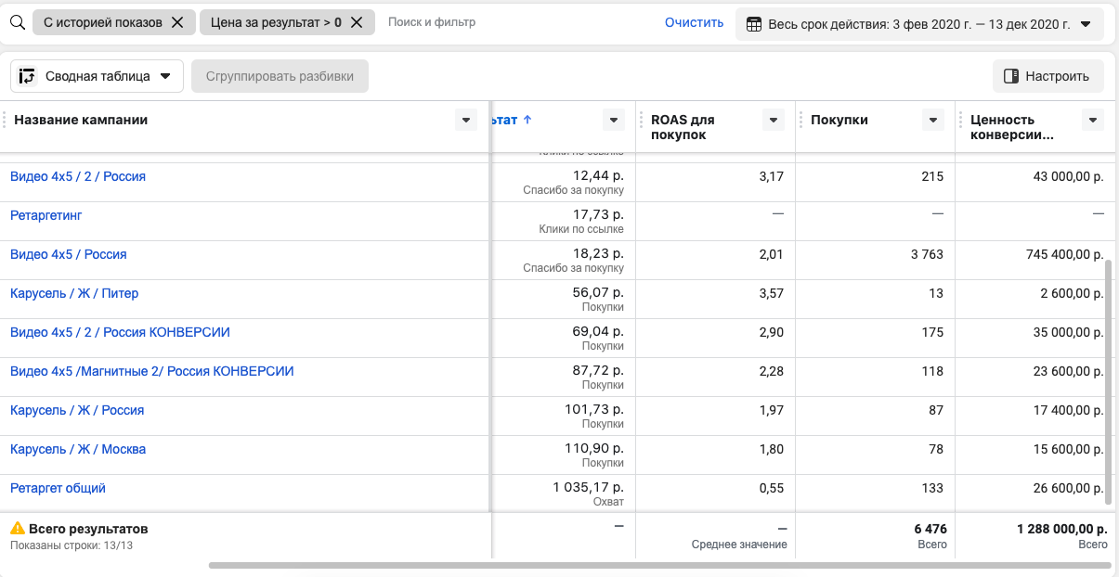Click the warning triangle near 'Всего результатов'

click(x=17, y=529)
